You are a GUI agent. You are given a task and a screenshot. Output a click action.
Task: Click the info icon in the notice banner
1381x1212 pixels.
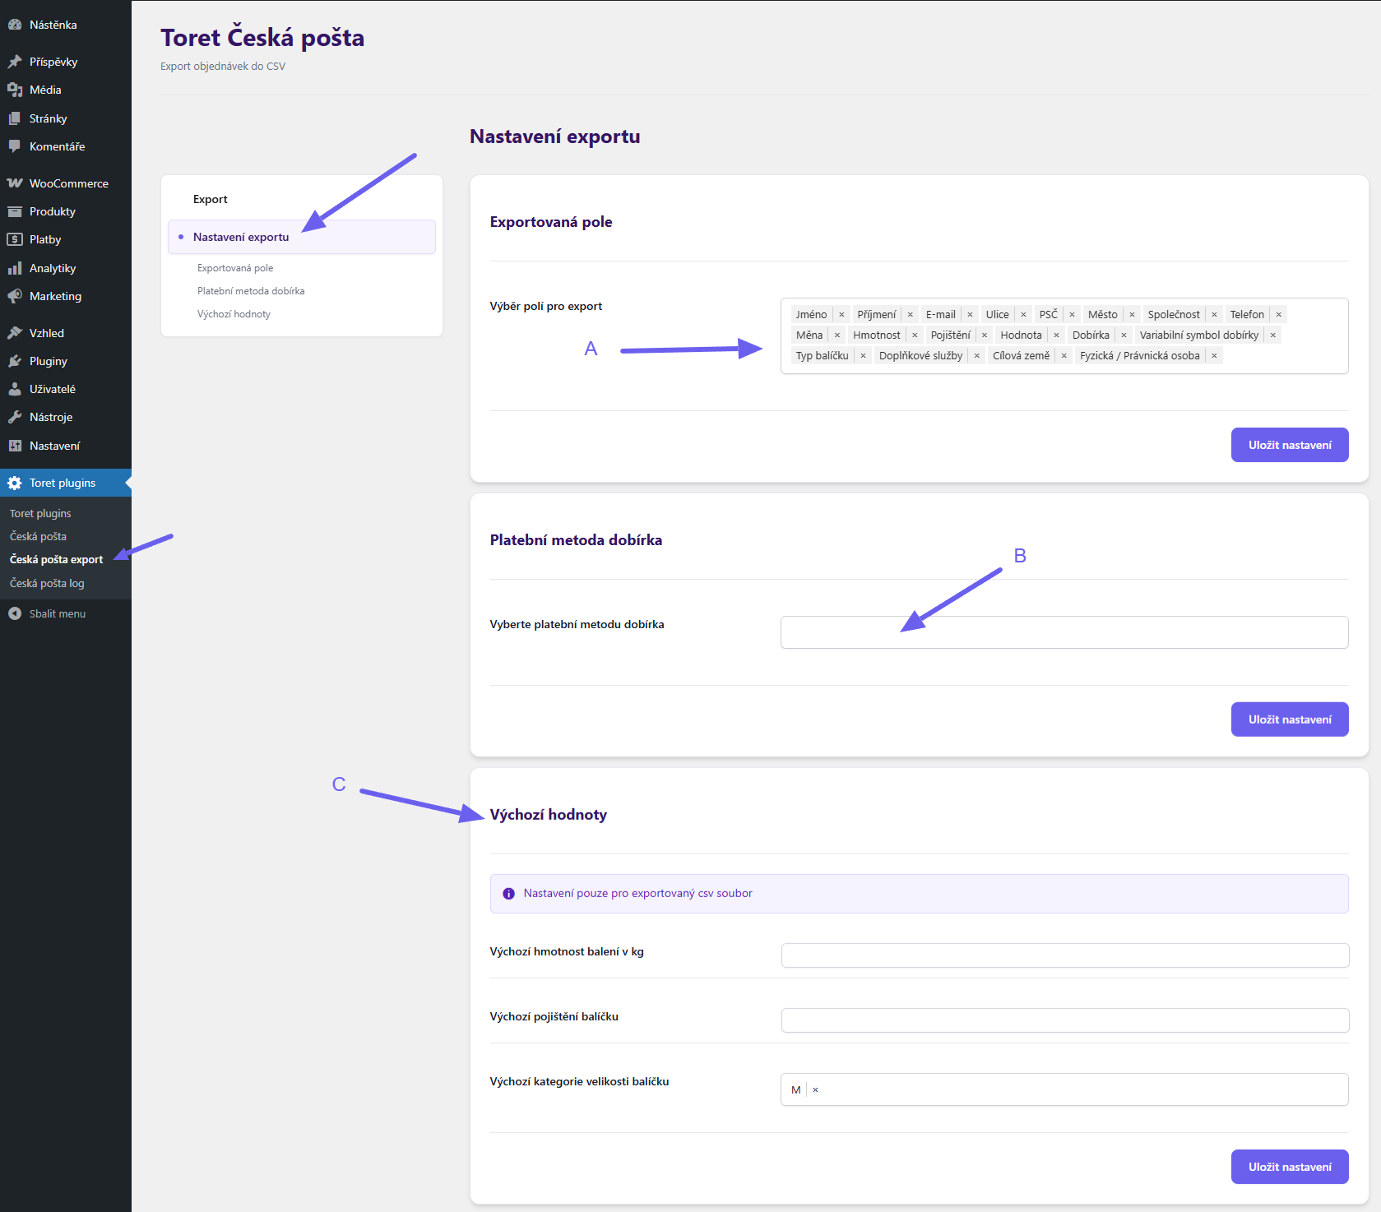[x=508, y=893]
